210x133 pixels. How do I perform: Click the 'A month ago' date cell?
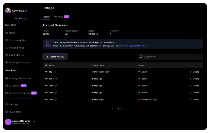coord(98,100)
